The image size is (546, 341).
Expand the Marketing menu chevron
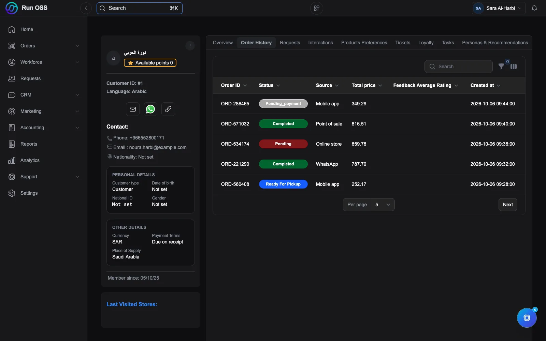point(77,111)
